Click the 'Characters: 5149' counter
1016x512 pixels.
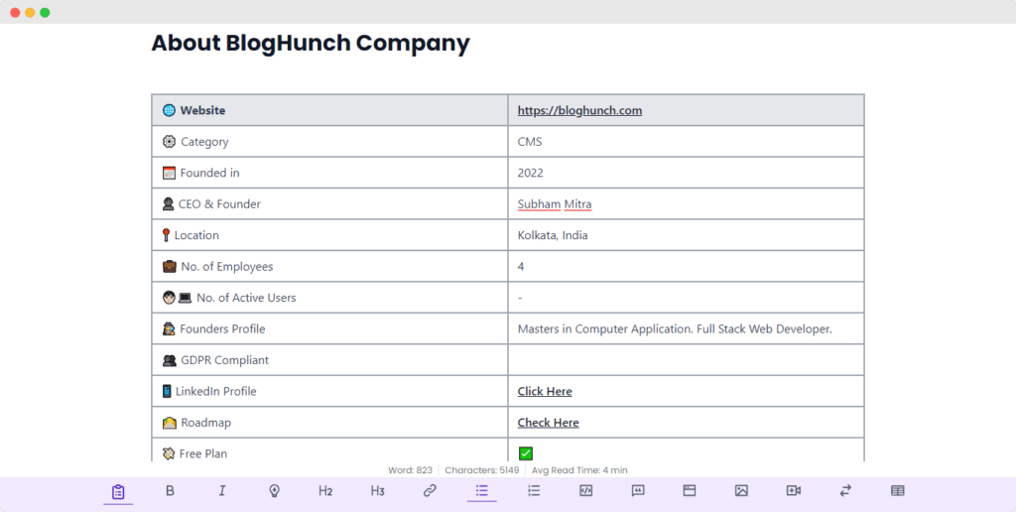click(482, 470)
